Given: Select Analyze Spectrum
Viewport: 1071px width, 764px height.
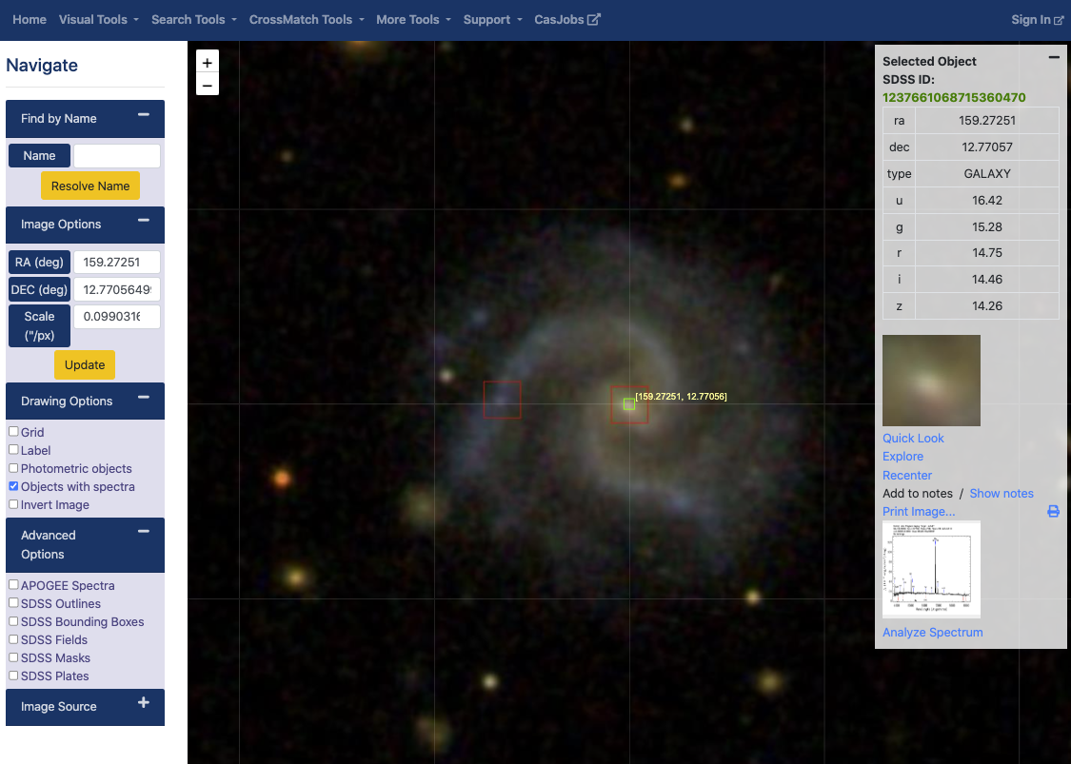Looking at the screenshot, I should click(x=933, y=632).
